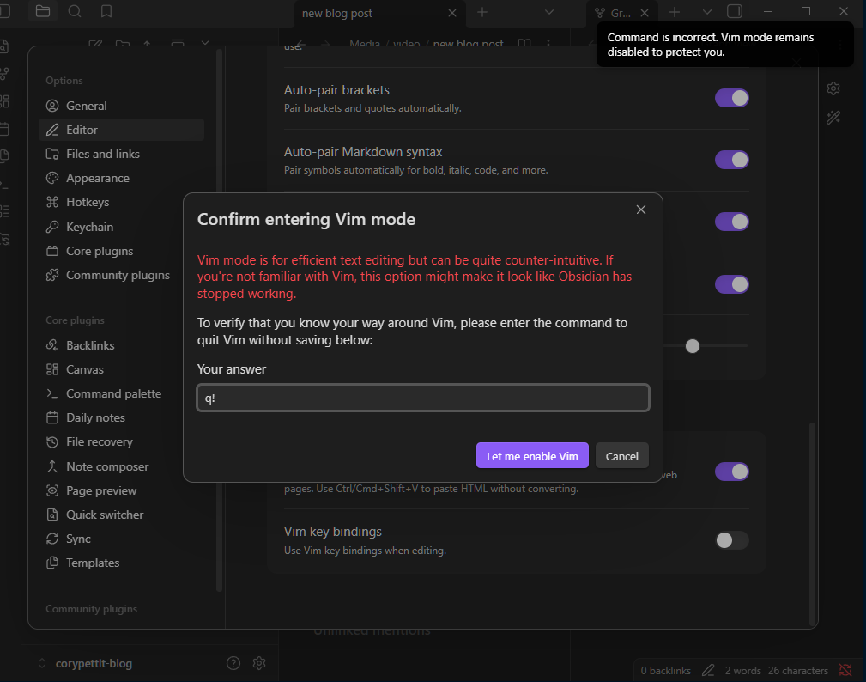This screenshot has width=866, height=682.
Task: Select the Editor settings section
Action: [122, 130]
